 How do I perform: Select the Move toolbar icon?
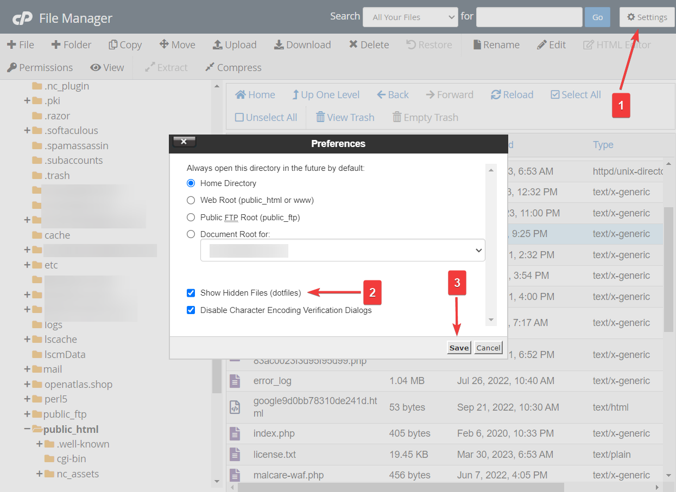coord(177,44)
